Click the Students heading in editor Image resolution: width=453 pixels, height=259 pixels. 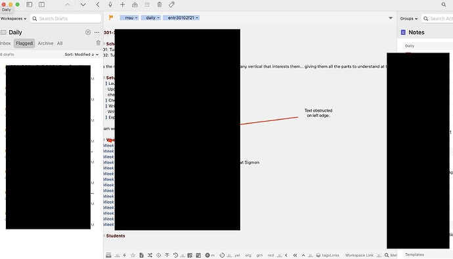116,236
